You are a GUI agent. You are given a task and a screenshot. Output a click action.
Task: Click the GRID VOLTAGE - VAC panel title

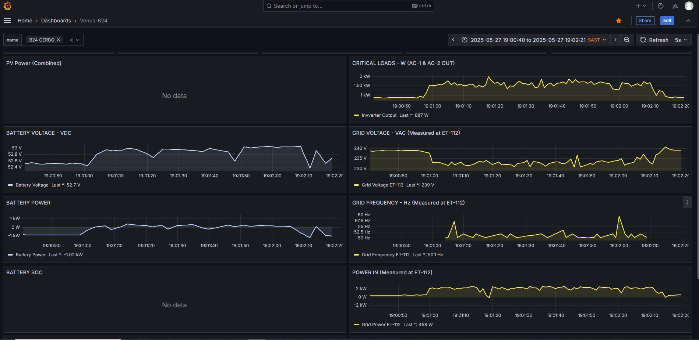[x=406, y=133]
